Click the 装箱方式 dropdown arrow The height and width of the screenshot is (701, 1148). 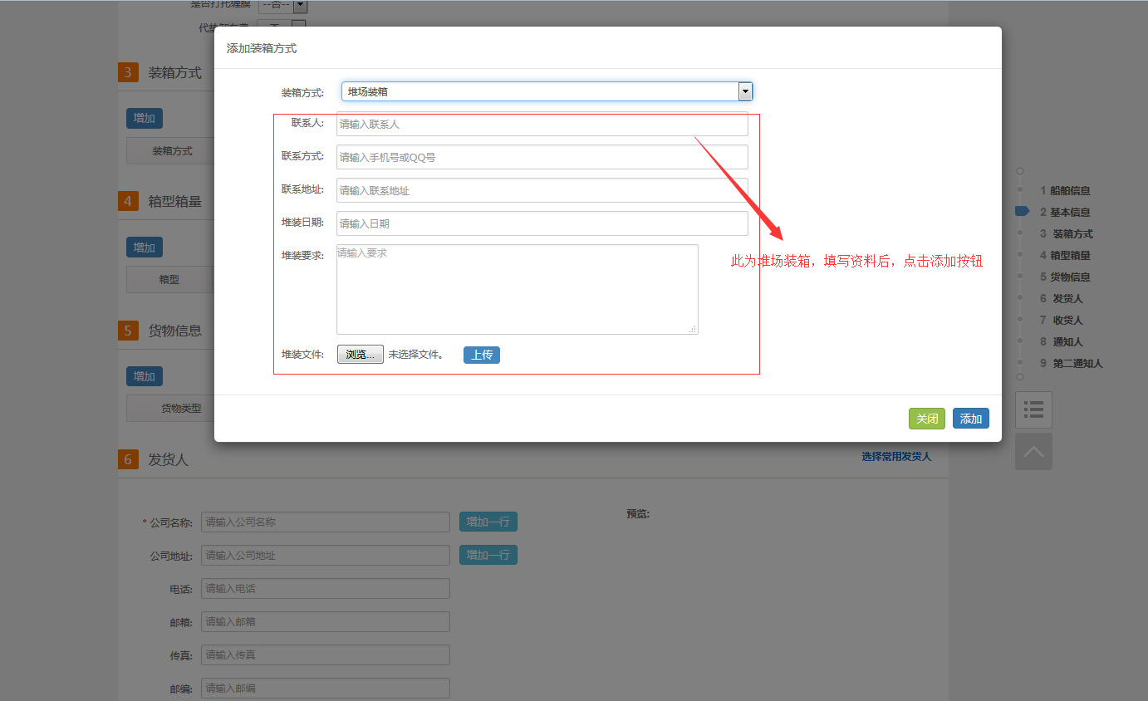tap(745, 91)
